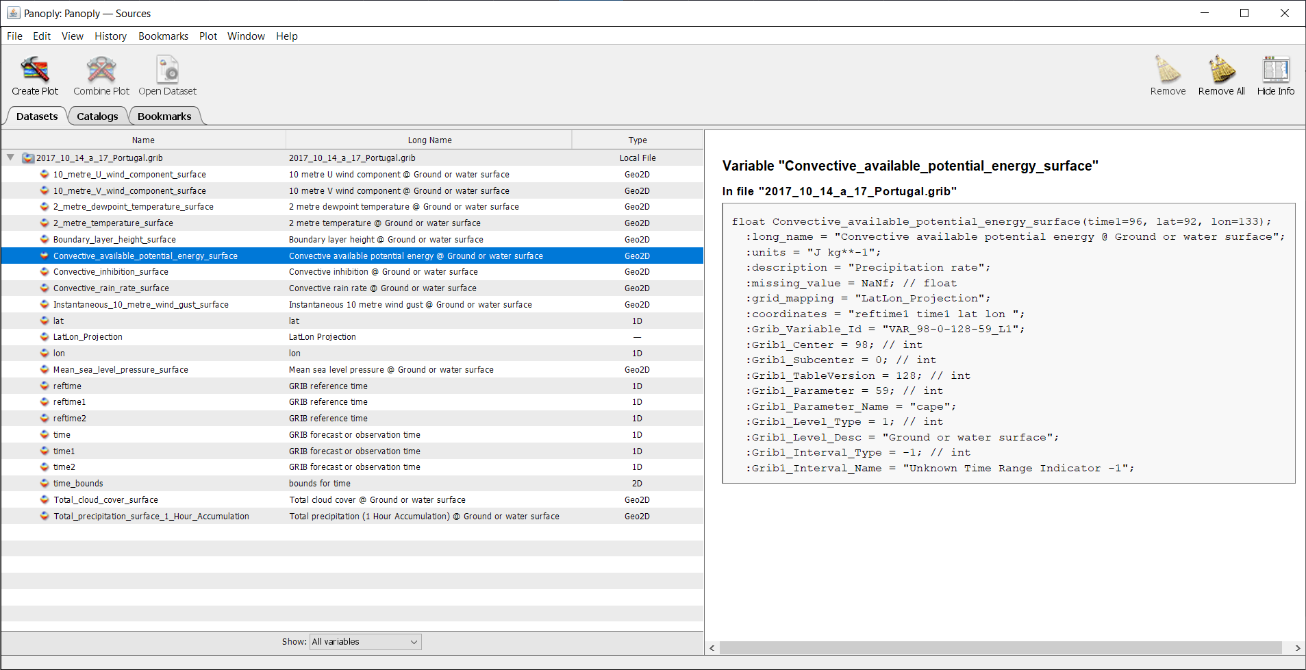Click the Hide Info toolbar icon
The image size is (1306, 670).
click(x=1275, y=75)
